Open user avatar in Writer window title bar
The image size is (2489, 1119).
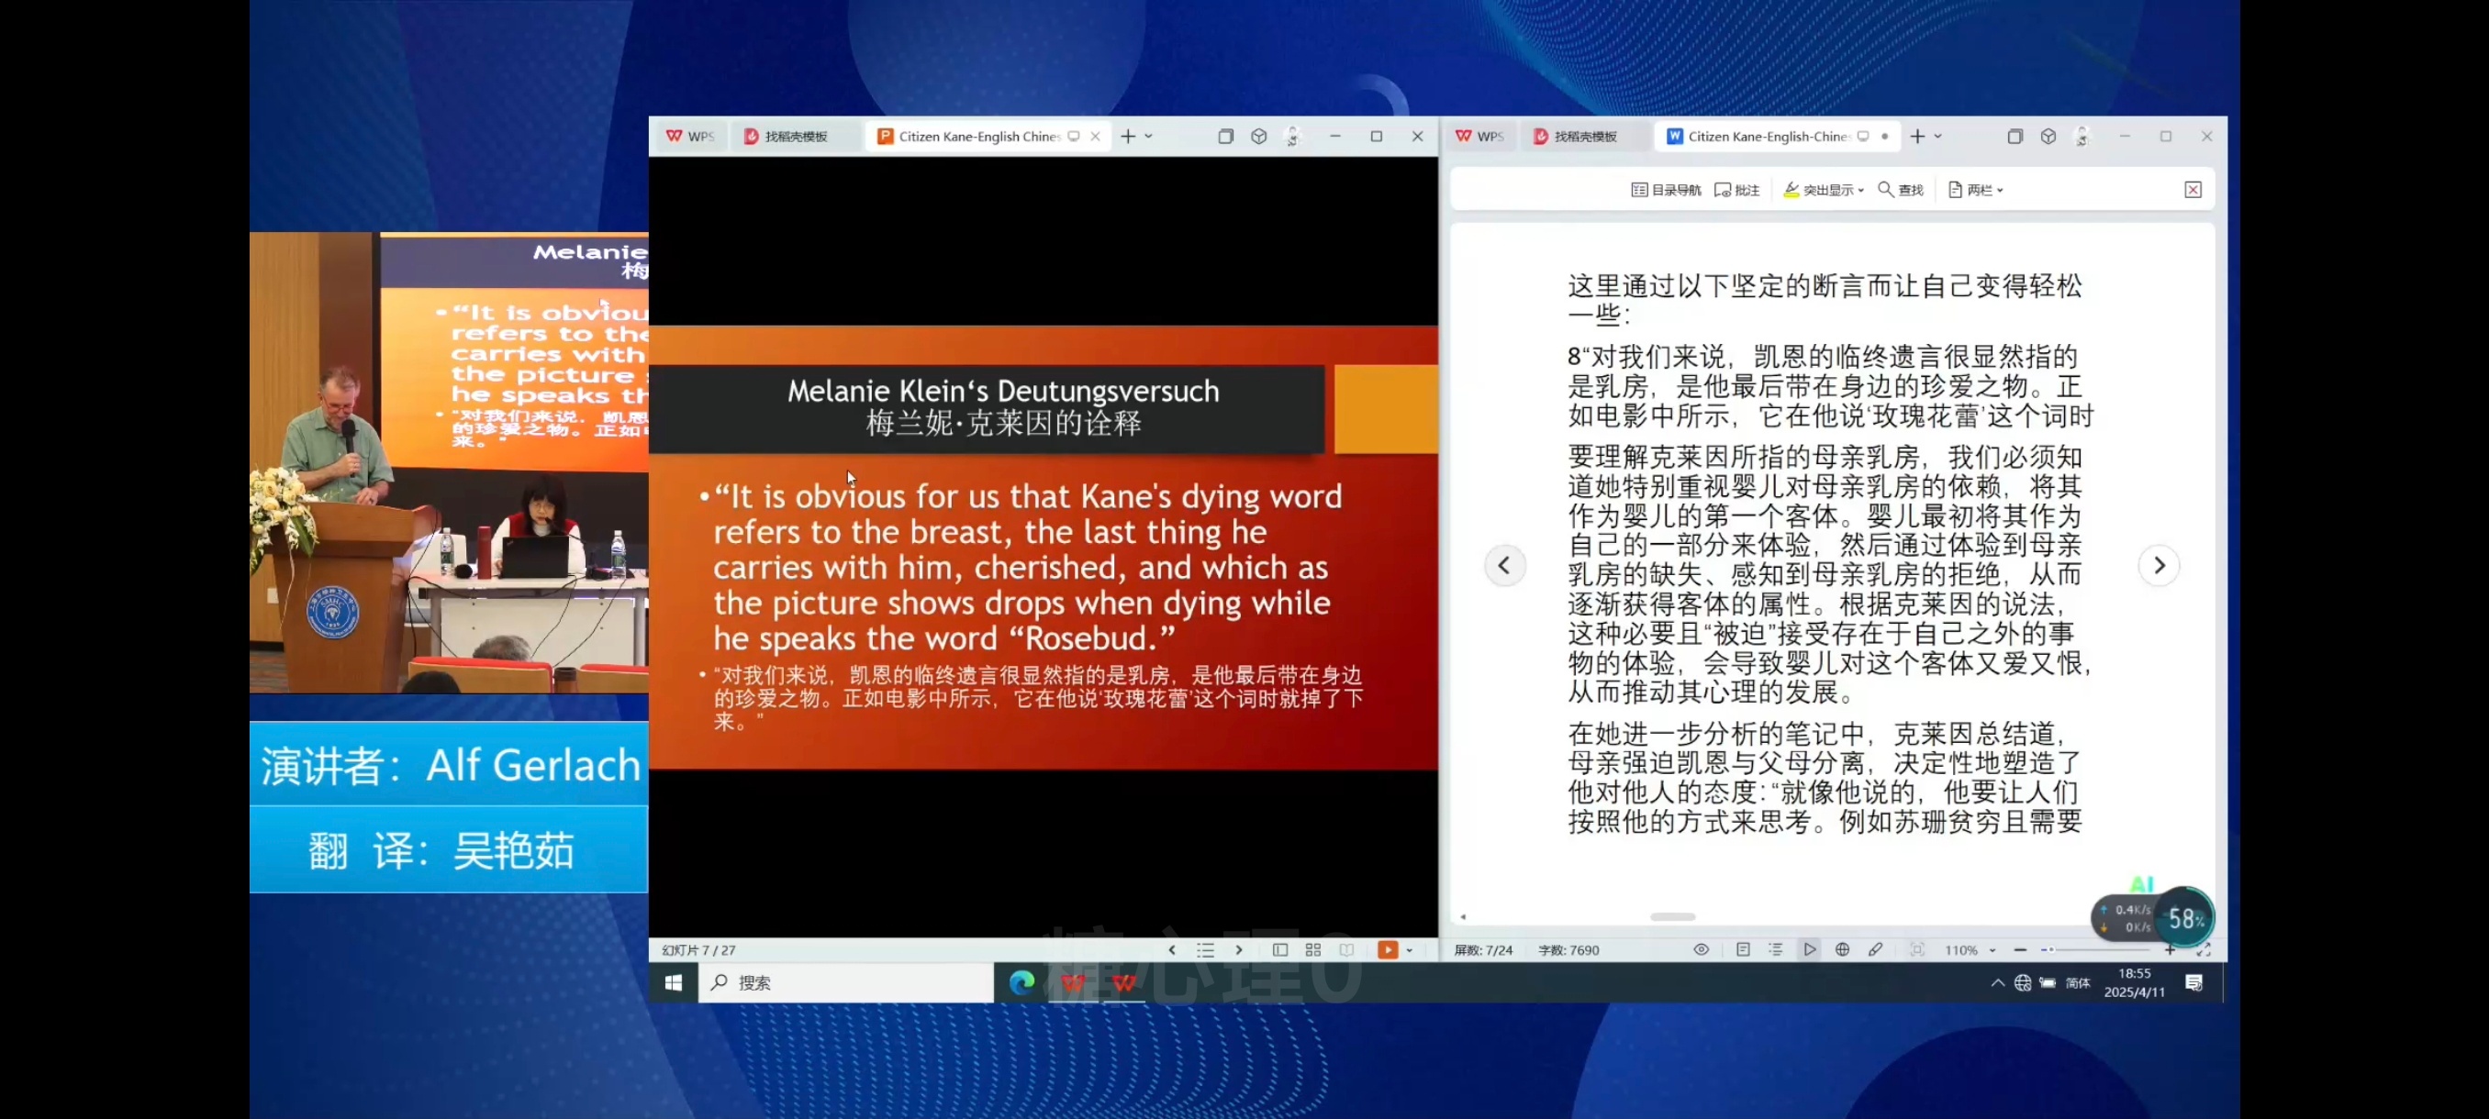point(2082,136)
